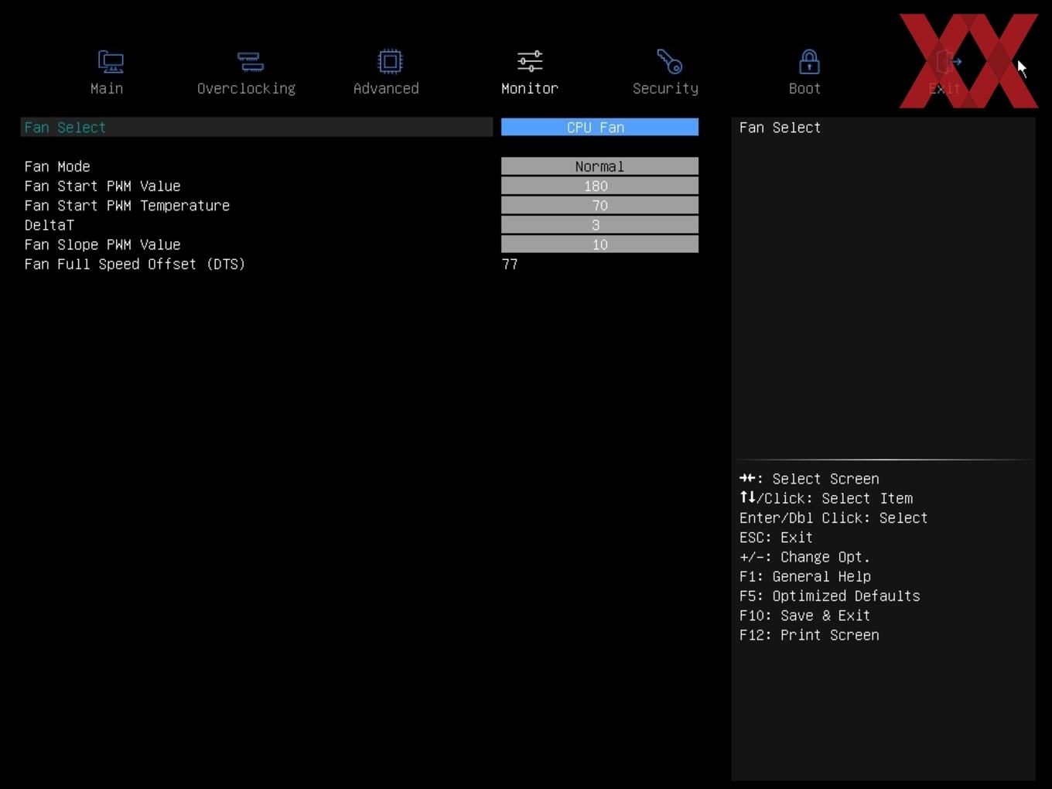1052x789 pixels.
Task: Edit Fan Start PWM Temperature 70
Action: click(599, 205)
